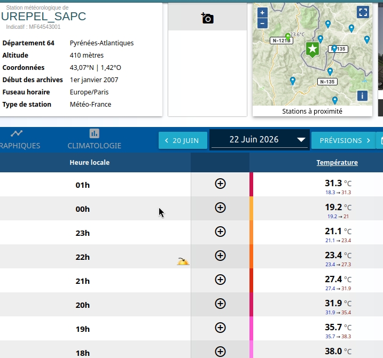Viewport: 383px width, 358px height.
Task: Zoom out on the stations map
Action: pyautogui.click(x=262, y=23)
